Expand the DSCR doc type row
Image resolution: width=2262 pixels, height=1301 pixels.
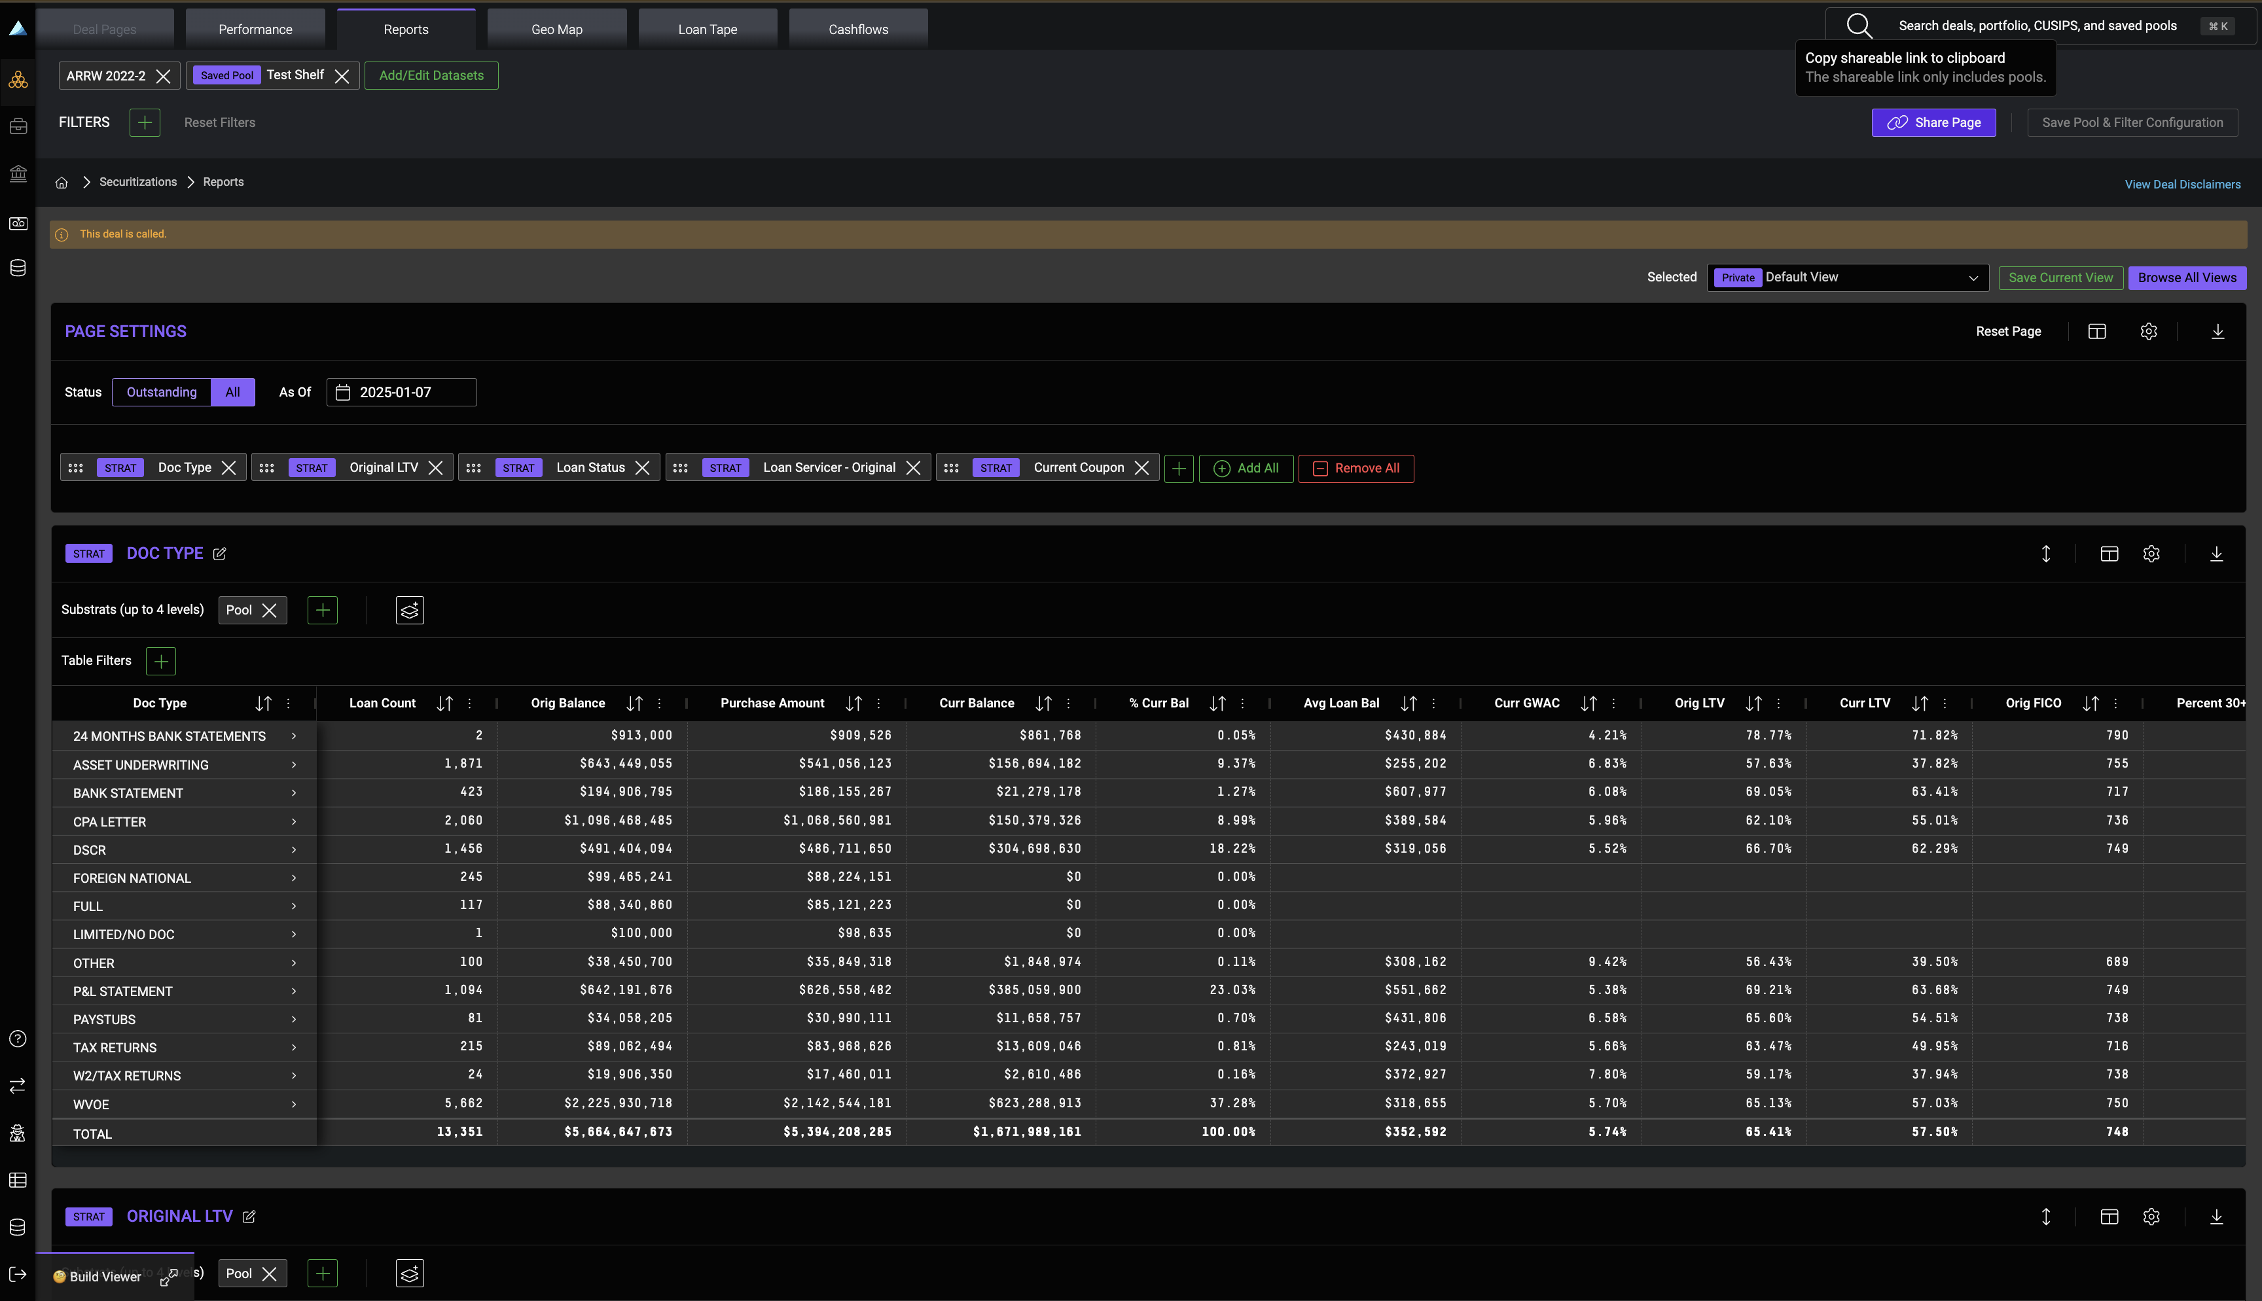(293, 849)
